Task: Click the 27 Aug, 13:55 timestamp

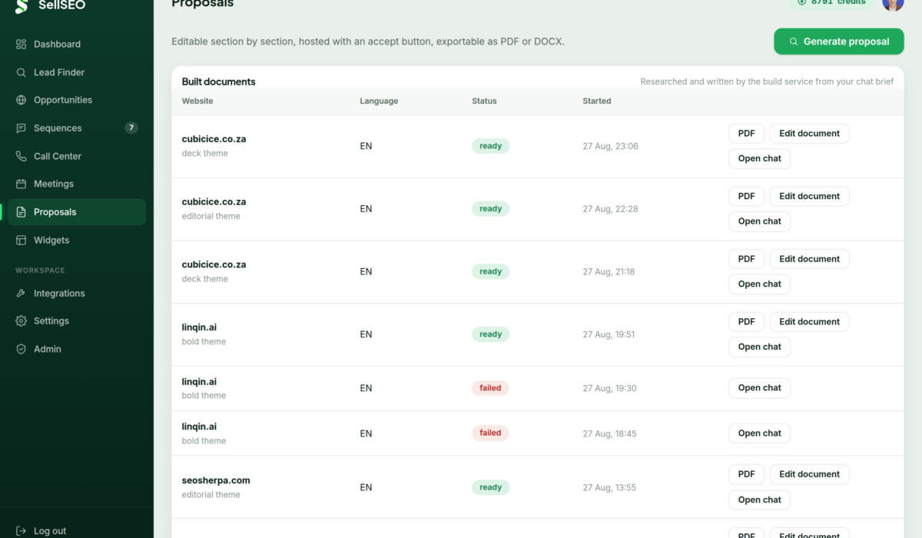Action: [x=609, y=487]
